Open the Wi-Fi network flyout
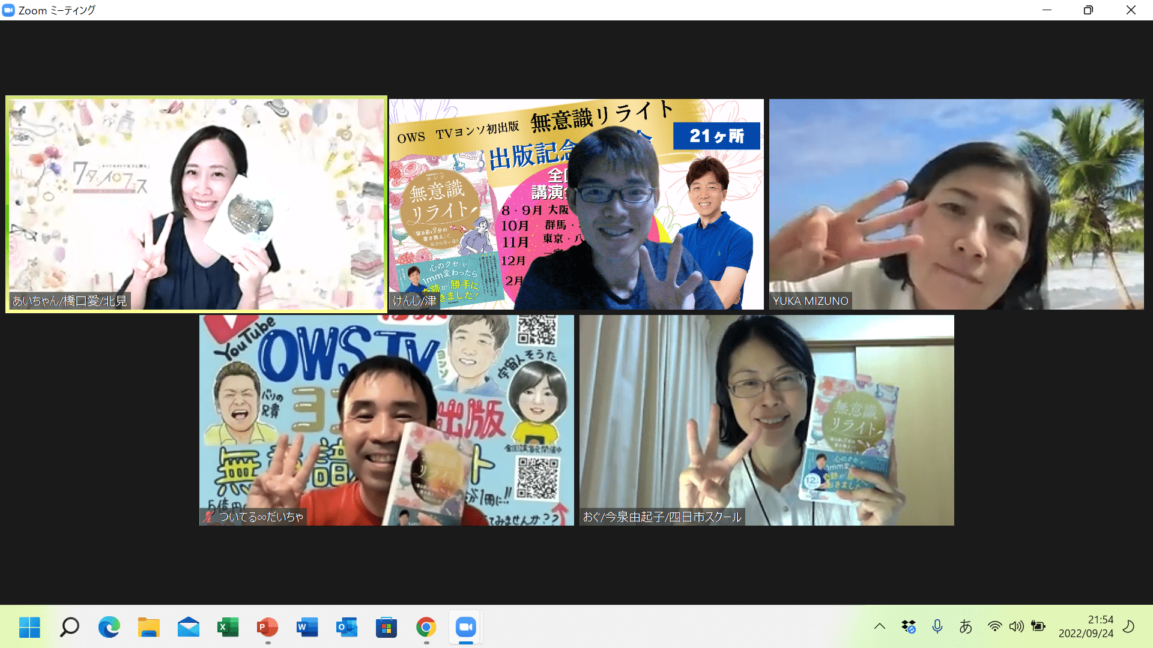This screenshot has height=648, width=1153. tap(994, 626)
